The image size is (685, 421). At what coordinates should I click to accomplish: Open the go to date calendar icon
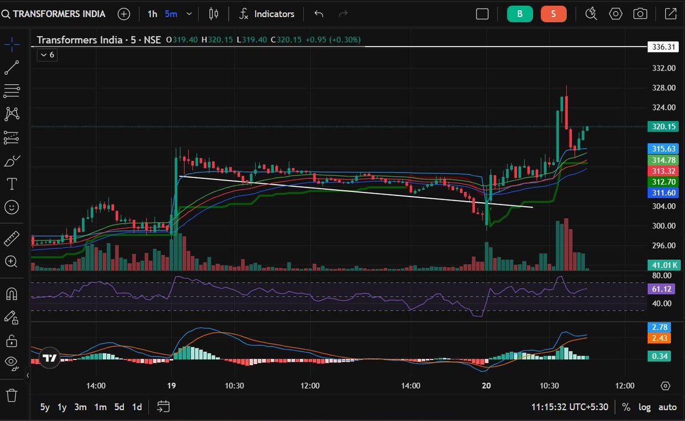[x=164, y=407]
